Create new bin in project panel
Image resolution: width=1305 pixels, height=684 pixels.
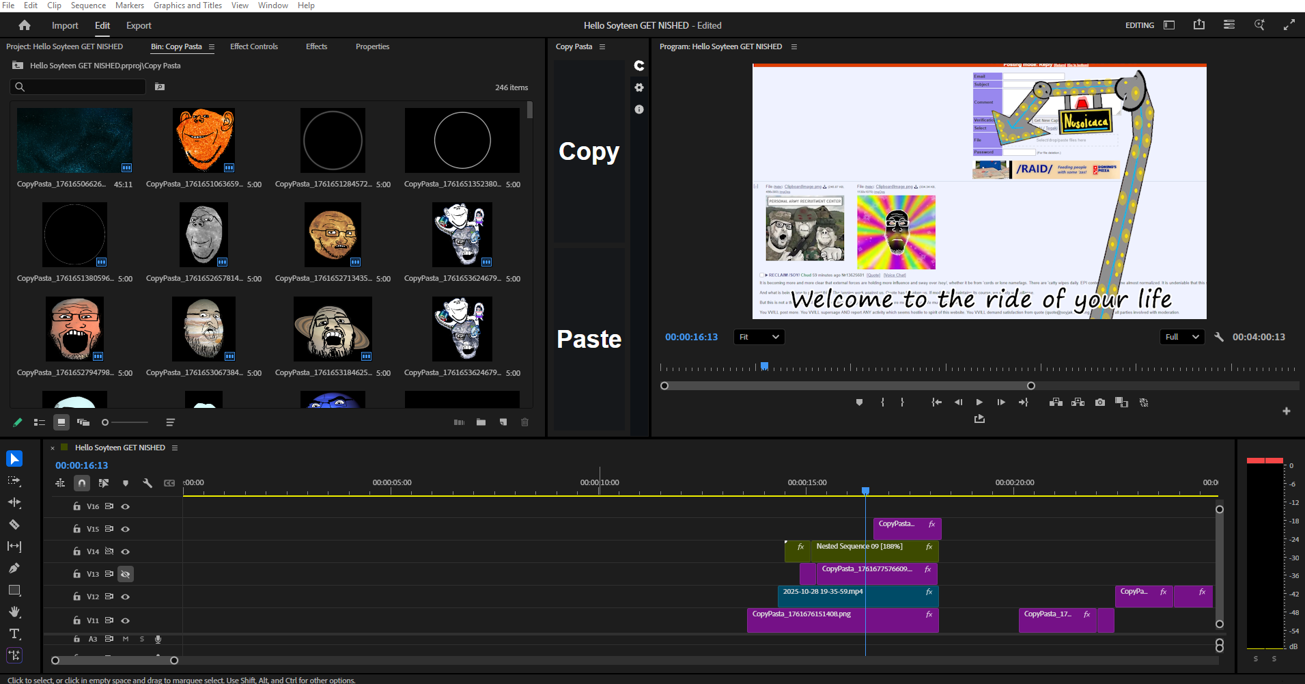(481, 422)
